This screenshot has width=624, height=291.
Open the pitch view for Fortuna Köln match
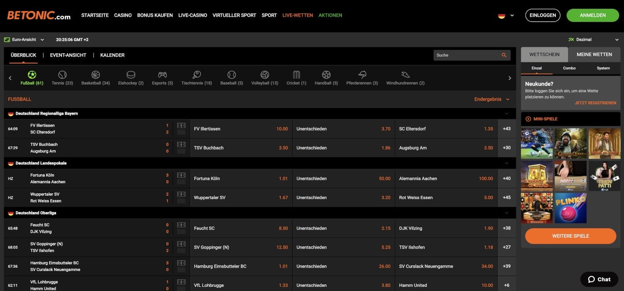[x=181, y=175]
